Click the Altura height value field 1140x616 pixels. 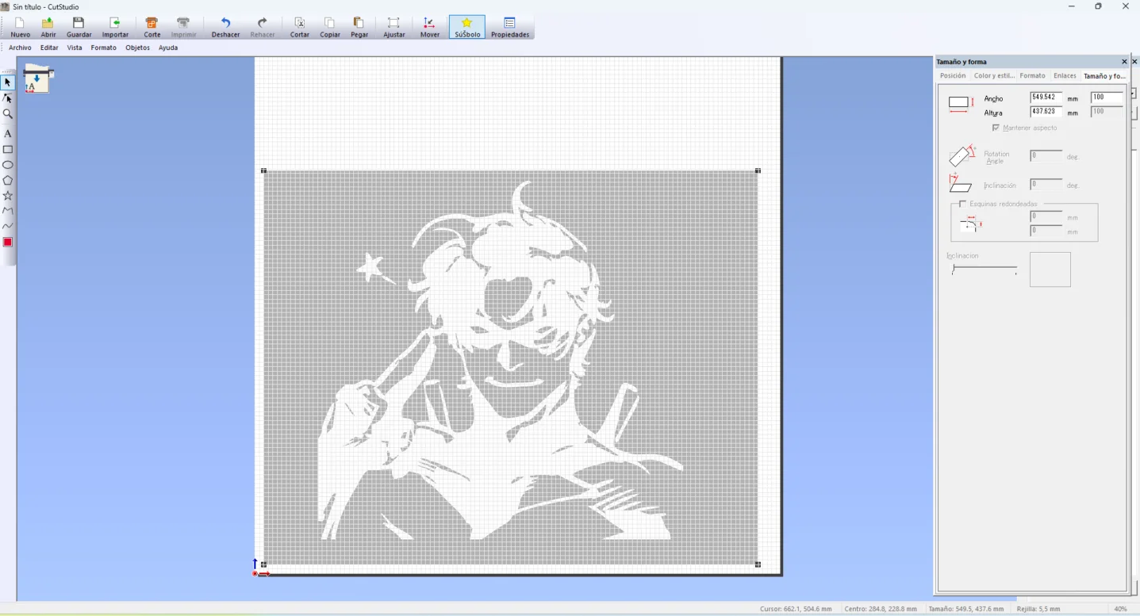[1046, 112]
